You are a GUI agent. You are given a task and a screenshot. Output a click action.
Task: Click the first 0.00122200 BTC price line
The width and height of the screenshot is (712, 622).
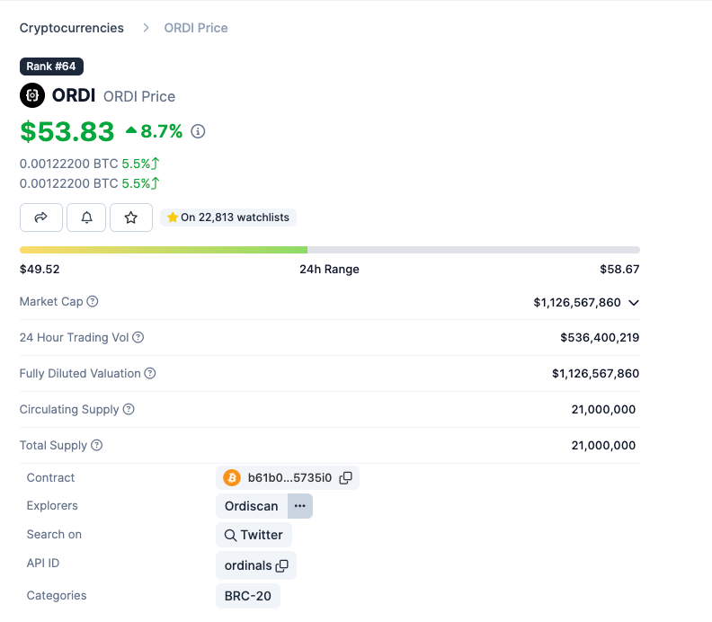coord(90,164)
